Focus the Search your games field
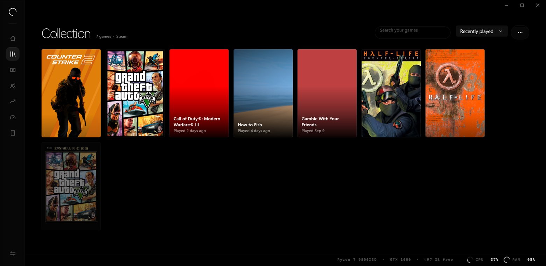Viewport: 546px width, 266px height. [413, 32]
